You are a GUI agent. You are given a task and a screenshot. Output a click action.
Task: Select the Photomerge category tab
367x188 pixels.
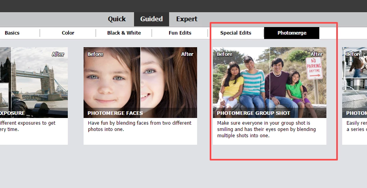pos(292,33)
